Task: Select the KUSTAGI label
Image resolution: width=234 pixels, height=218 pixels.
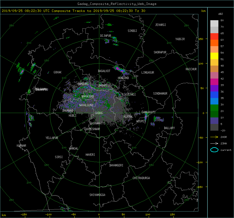Action: pos(130,95)
